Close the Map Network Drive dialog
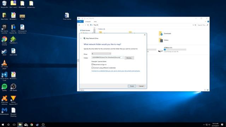 tap(145, 35)
